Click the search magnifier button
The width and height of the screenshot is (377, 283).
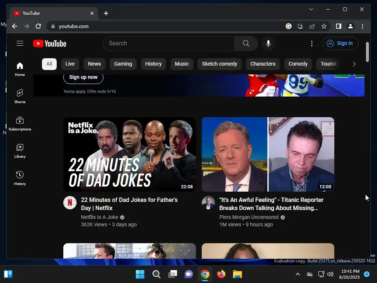point(246,43)
